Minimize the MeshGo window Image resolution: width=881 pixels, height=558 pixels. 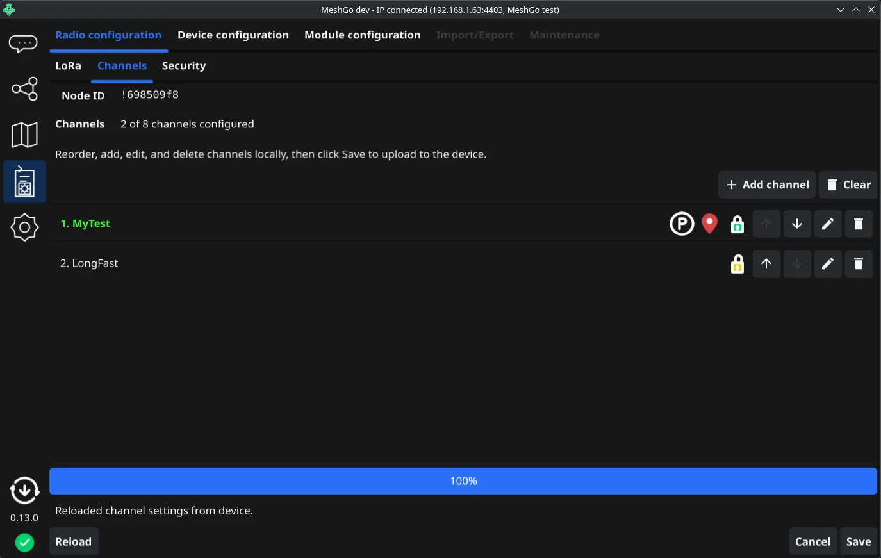coord(841,10)
